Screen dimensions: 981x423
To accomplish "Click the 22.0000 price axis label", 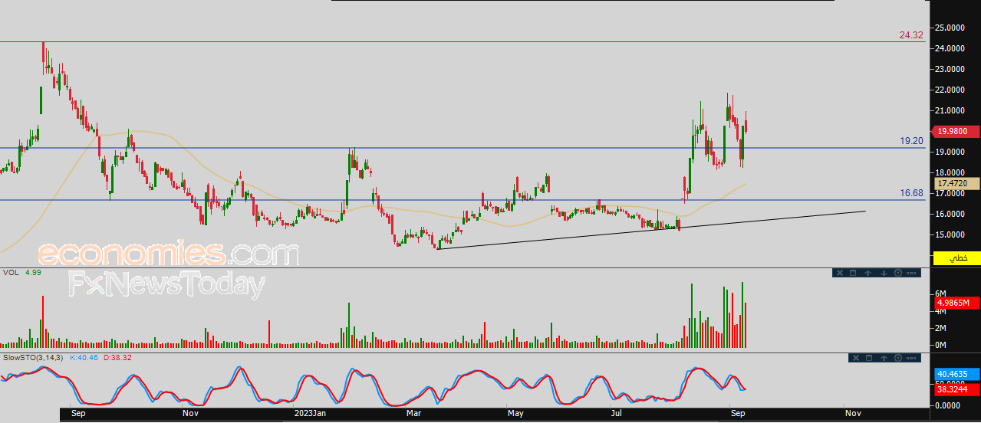I will [x=951, y=90].
